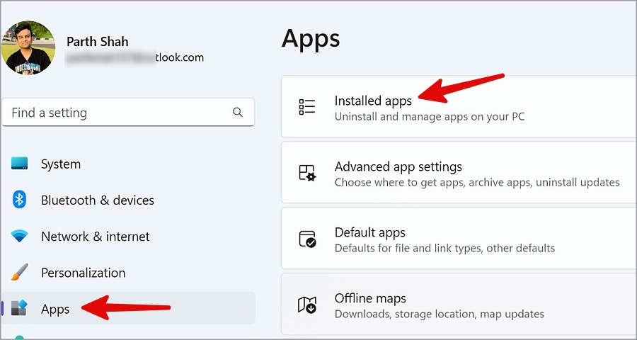Open the System settings category
The image size is (637, 340).
128,164
